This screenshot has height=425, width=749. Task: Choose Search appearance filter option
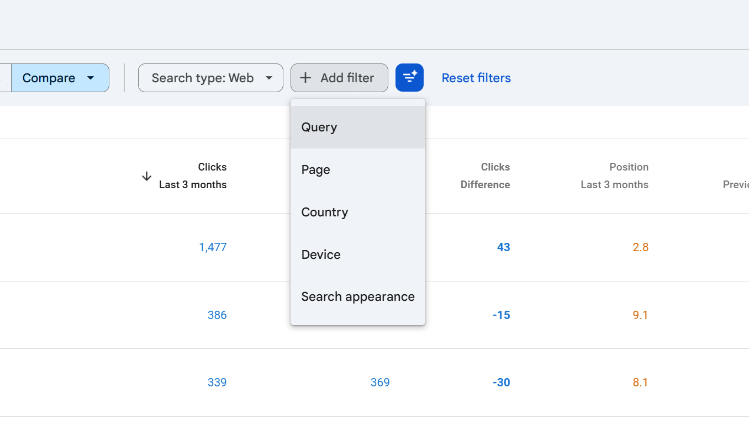pos(357,296)
